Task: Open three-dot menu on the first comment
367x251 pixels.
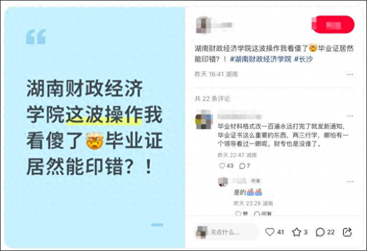Action: point(350,116)
